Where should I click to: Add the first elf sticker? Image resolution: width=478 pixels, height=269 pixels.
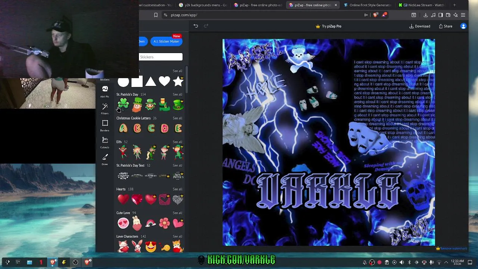[123, 152]
